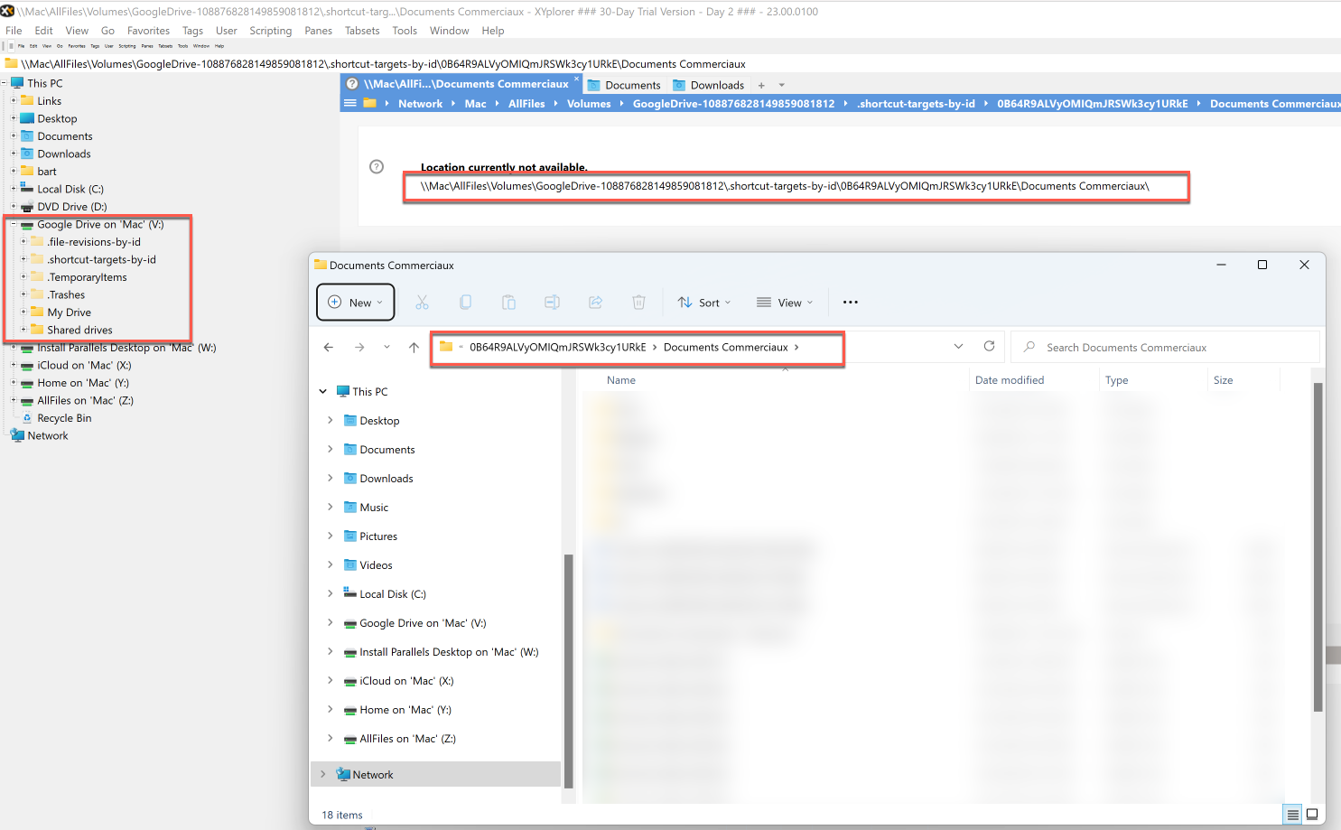
Task: Click the Copy icon in Explorer toolbar
Action: click(x=465, y=303)
